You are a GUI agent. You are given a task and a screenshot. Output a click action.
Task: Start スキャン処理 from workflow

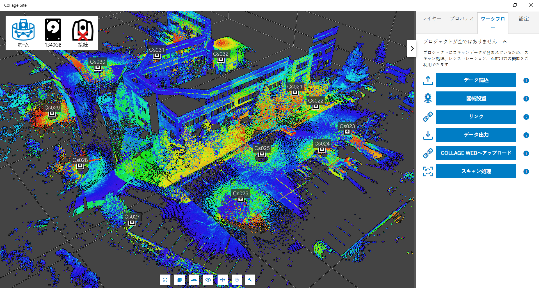(x=476, y=171)
